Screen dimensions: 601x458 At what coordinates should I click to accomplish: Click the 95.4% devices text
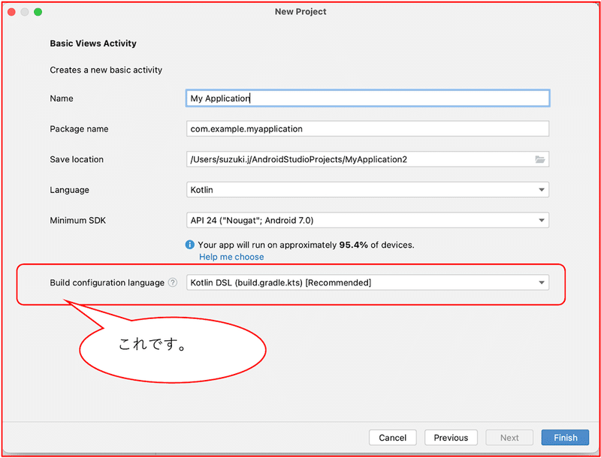pos(306,245)
